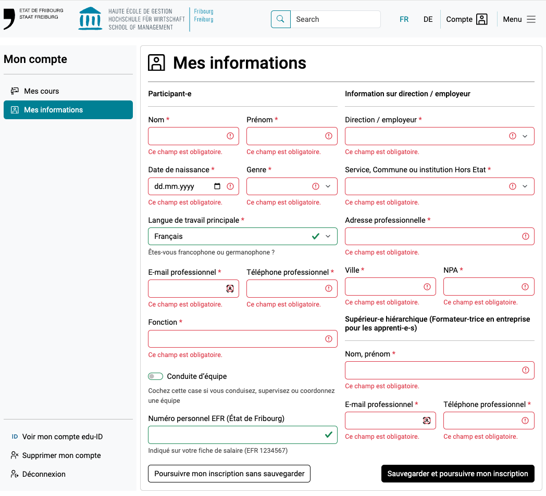
Task: Open the Compte account icon
Action: coord(482,19)
